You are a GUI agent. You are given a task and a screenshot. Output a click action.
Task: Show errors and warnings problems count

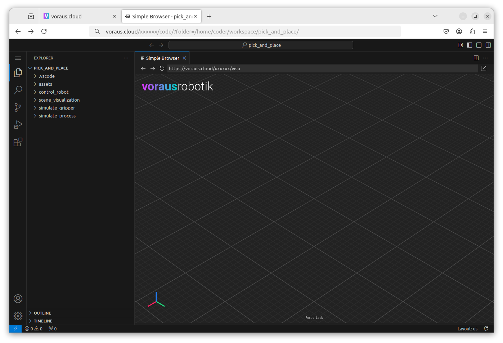[33, 329]
